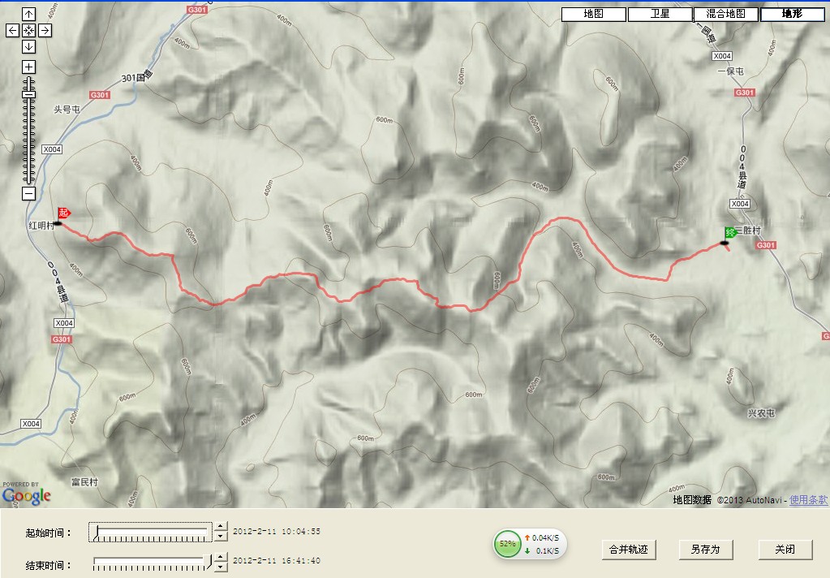This screenshot has width=830, height=578.
Task: Click the 关闭 close button
Action: [785, 550]
